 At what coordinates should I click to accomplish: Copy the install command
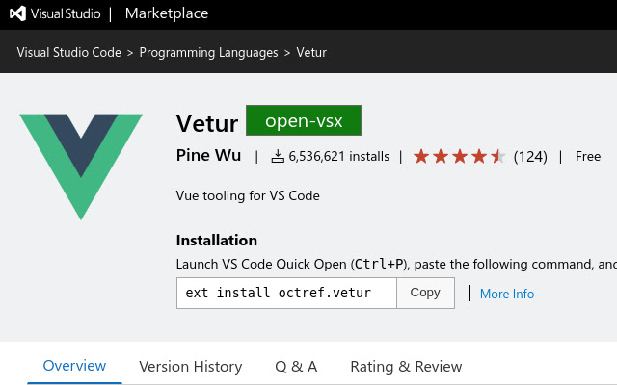coord(425,293)
